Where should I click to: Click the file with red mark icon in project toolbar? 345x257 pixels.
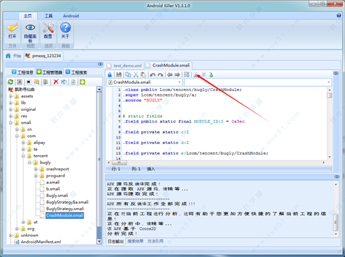pyautogui.click(x=73, y=82)
